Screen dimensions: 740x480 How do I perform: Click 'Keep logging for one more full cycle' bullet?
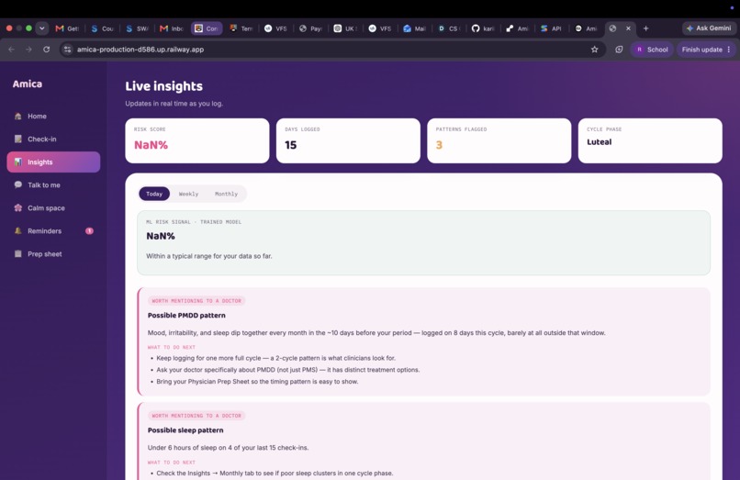(x=275, y=358)
